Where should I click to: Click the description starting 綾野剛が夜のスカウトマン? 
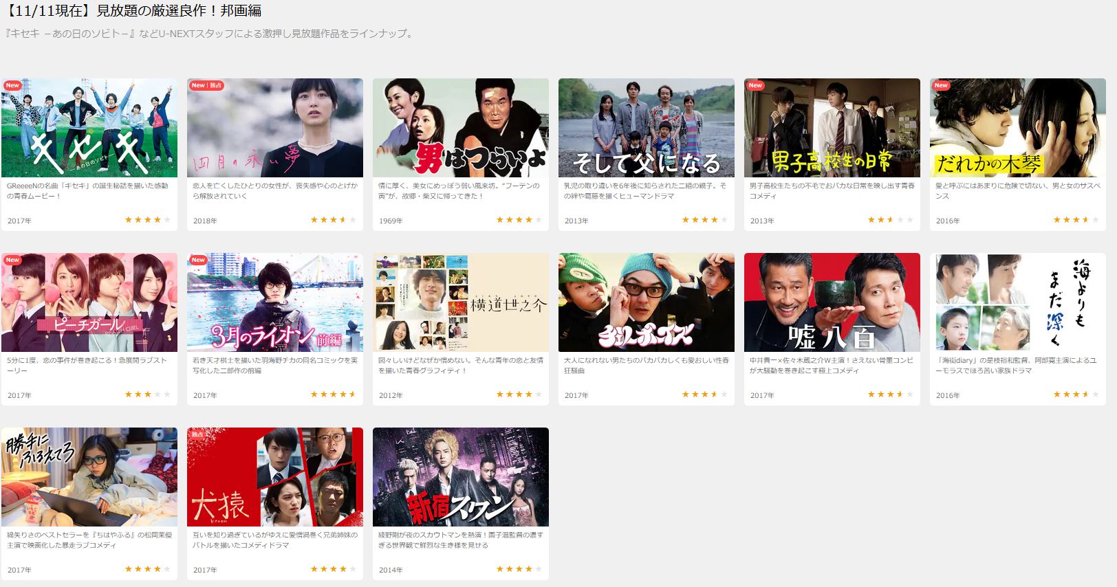461,540
